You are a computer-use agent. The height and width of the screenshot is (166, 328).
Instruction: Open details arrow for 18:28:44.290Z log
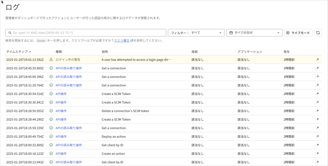(x=317, y=120)
